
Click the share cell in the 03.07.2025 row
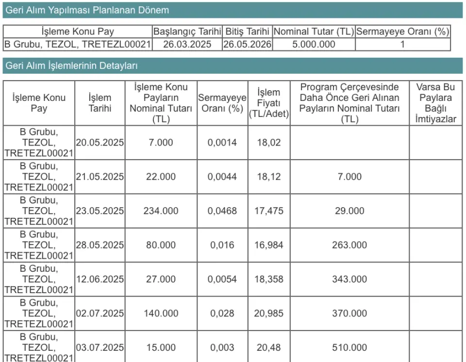pyautogui.click(x=39, y=347)
